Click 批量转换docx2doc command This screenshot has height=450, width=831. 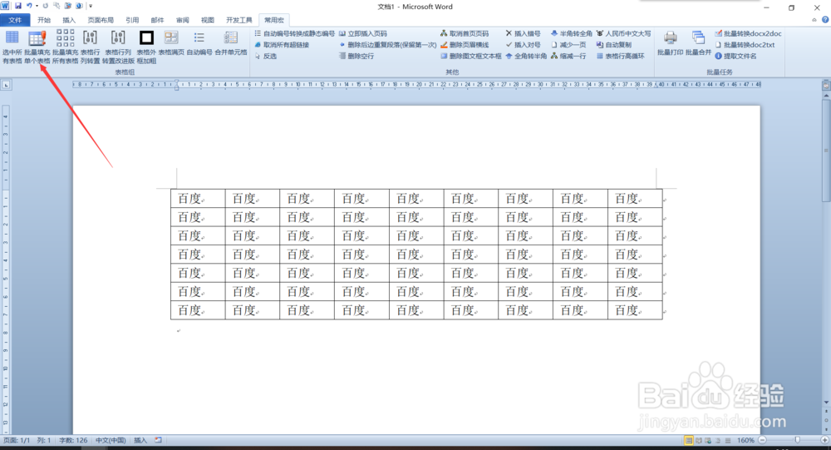click(748, 33)
